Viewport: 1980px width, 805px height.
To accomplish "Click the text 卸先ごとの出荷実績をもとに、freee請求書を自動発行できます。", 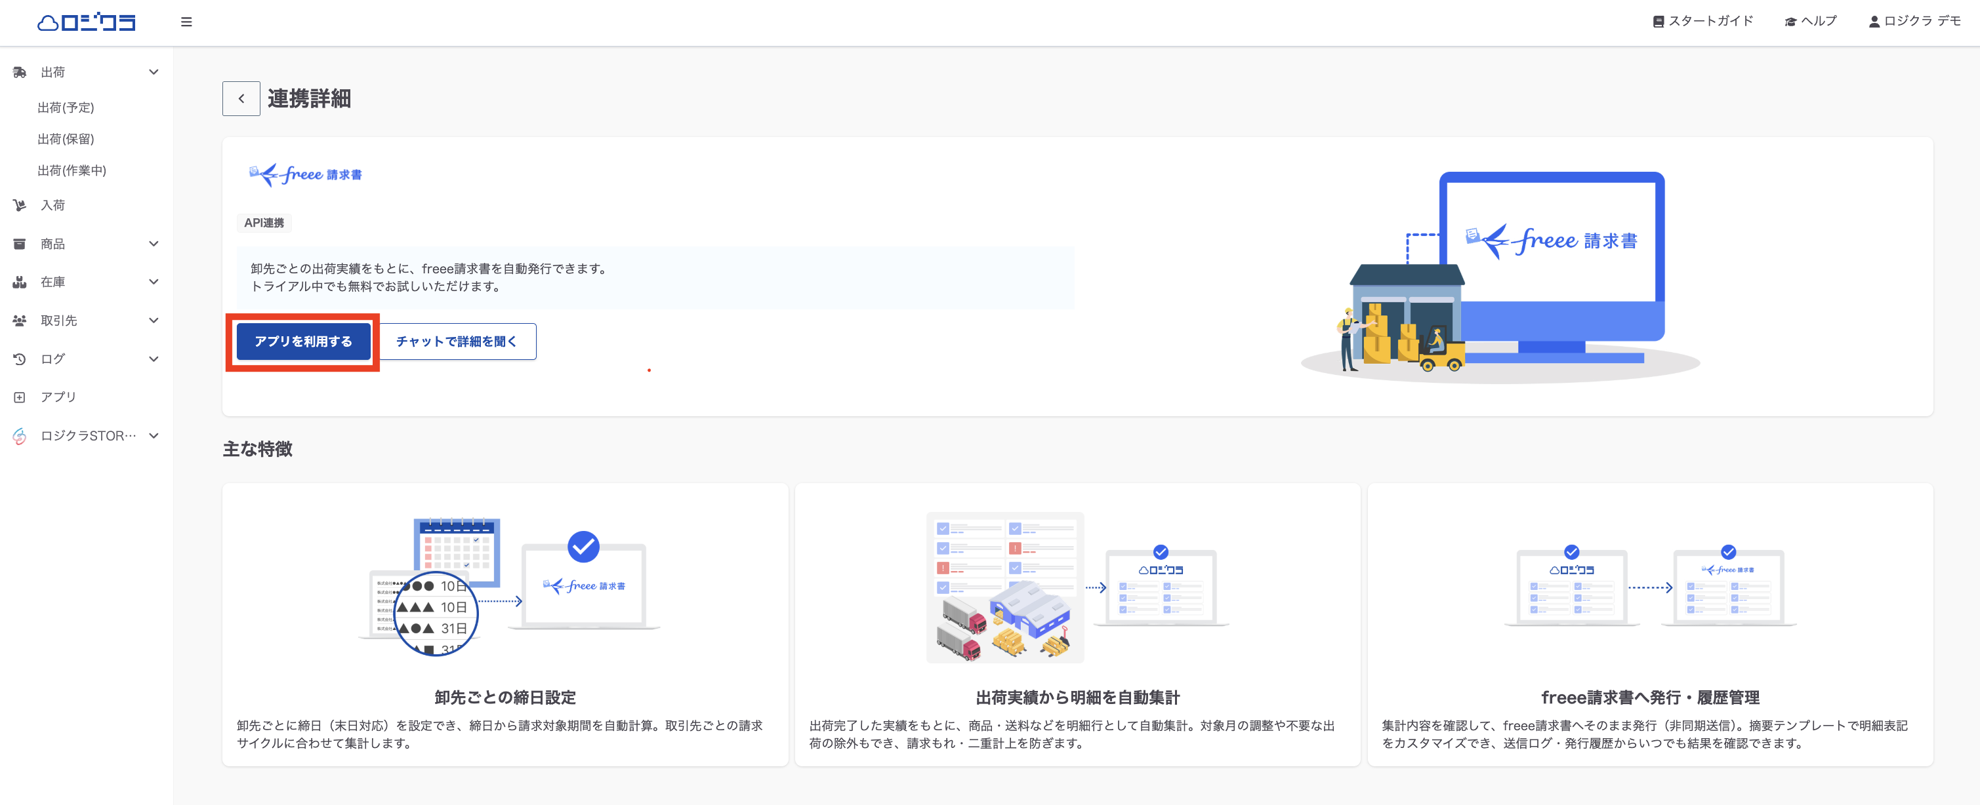I will [x=431, y=269].
